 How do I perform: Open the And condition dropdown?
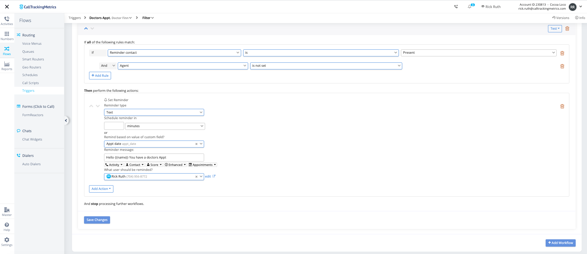tap(108, 66)
